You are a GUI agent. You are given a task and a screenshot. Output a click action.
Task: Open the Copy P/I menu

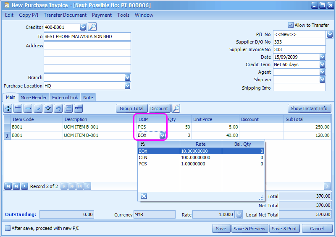[29, 15]
